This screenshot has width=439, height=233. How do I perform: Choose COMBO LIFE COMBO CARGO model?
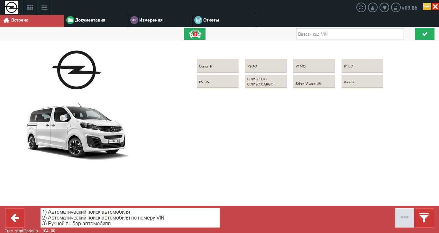[266, 82]
